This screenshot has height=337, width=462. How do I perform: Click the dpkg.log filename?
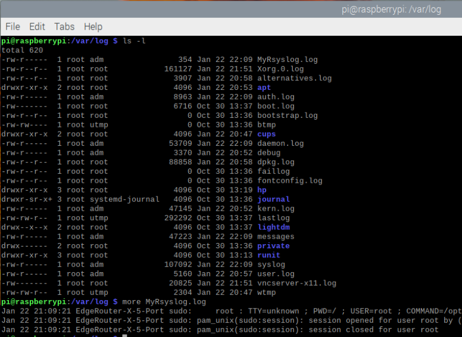276,163
